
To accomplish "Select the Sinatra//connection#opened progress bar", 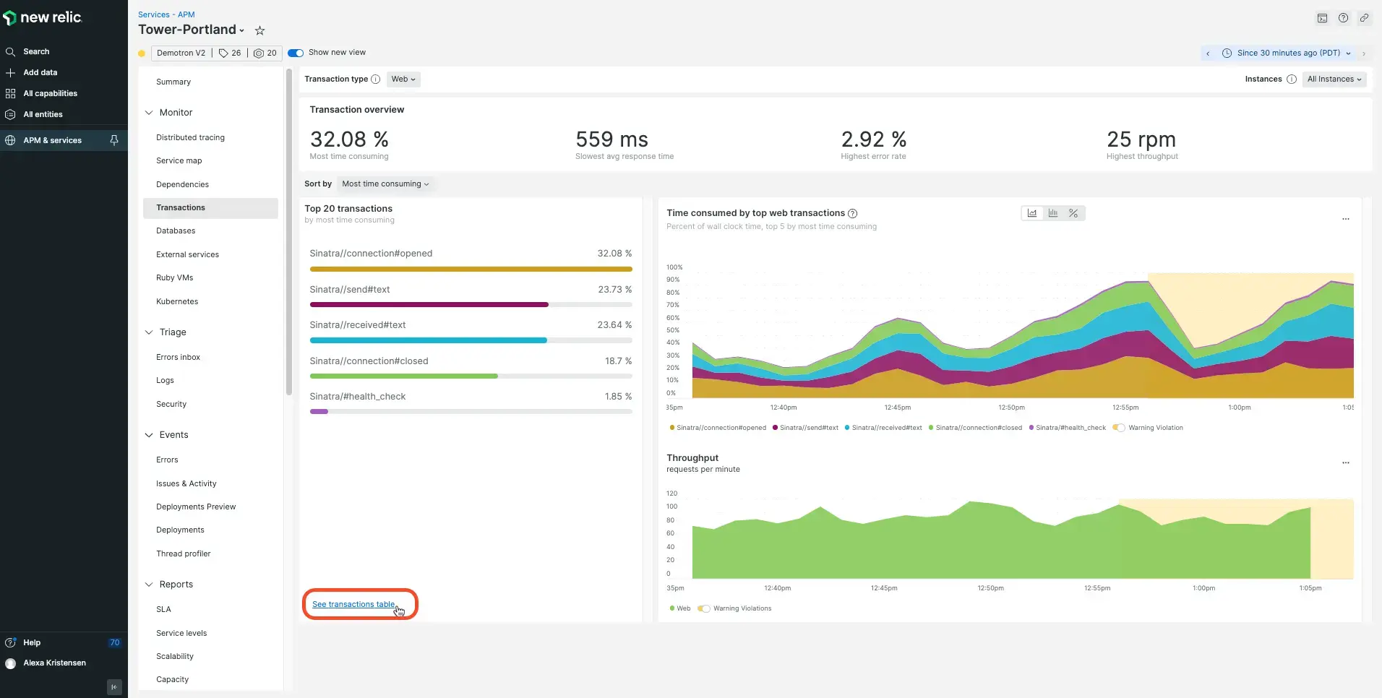I will coord(471,269).
